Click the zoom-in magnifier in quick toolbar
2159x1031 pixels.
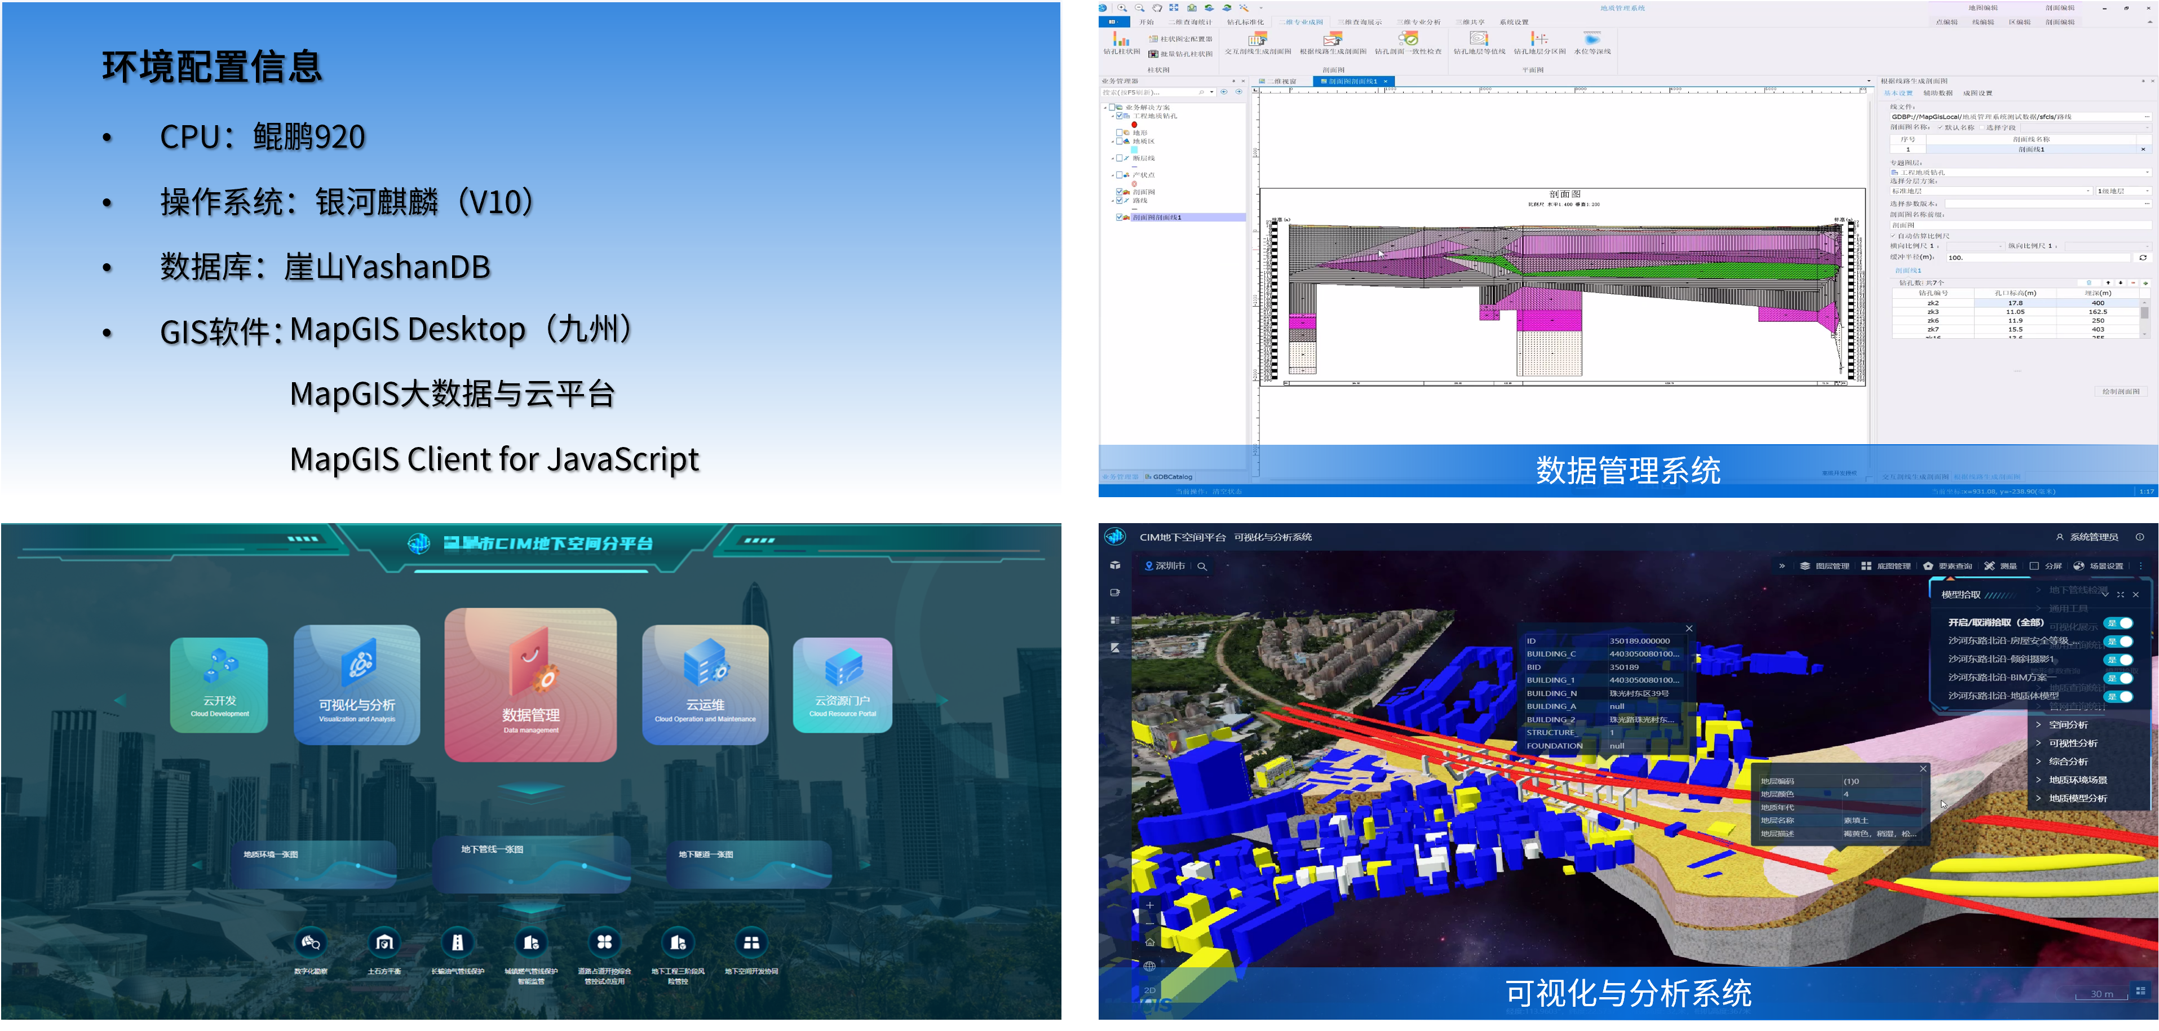(1122, 7)
